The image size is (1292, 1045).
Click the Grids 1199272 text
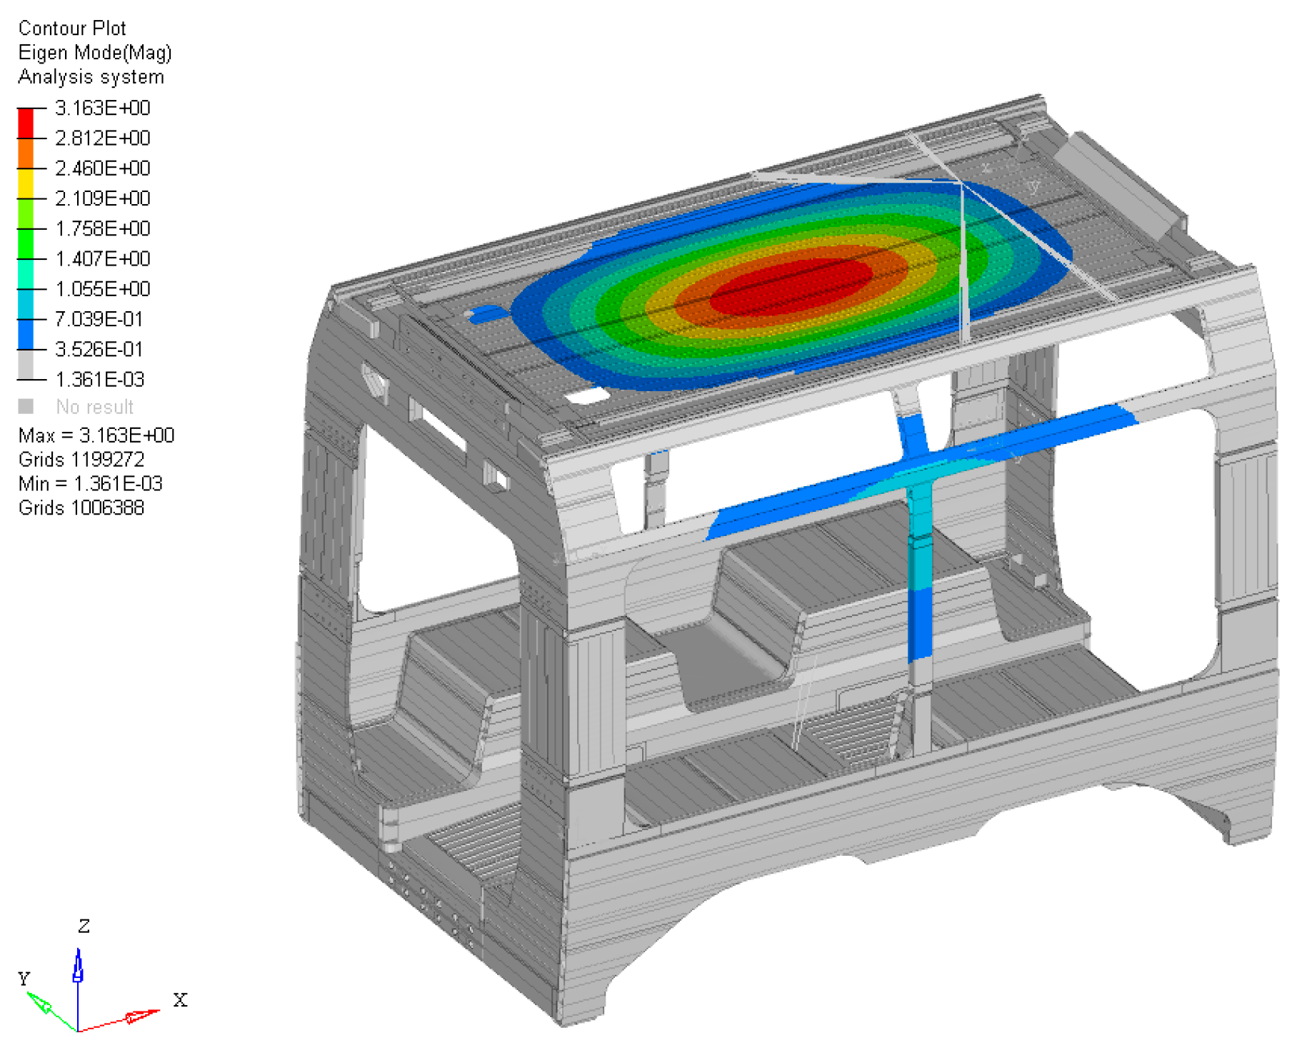(81, 460)
